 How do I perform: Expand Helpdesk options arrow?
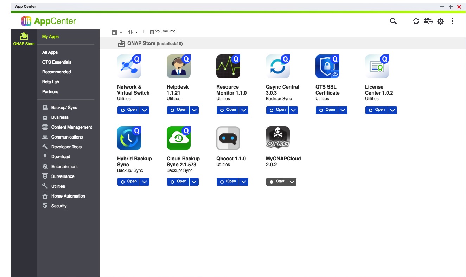194,110
